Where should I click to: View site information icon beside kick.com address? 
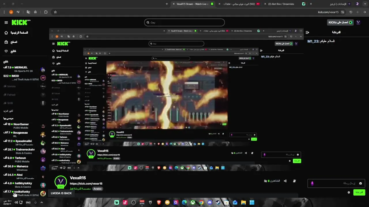click(342, 12)
